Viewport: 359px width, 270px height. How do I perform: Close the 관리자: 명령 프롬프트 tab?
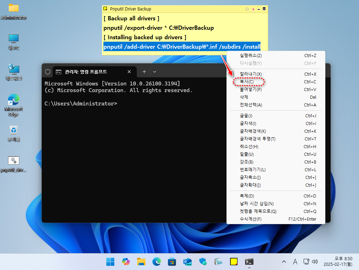(x=129, y=72)
